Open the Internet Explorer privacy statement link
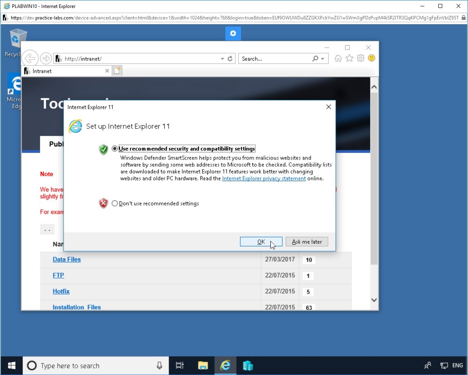The width and height of the screenshot is (468, 375). pyautogui.click(x=264, y=179)
